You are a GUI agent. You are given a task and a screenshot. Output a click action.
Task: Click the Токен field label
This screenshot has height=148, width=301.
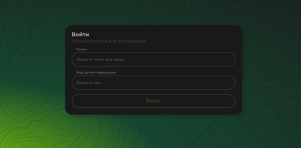pos(81,49)
